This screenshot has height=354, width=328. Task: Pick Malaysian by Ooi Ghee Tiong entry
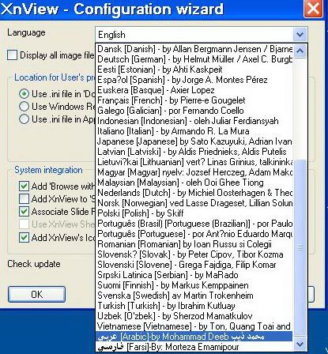pos(194,183)
